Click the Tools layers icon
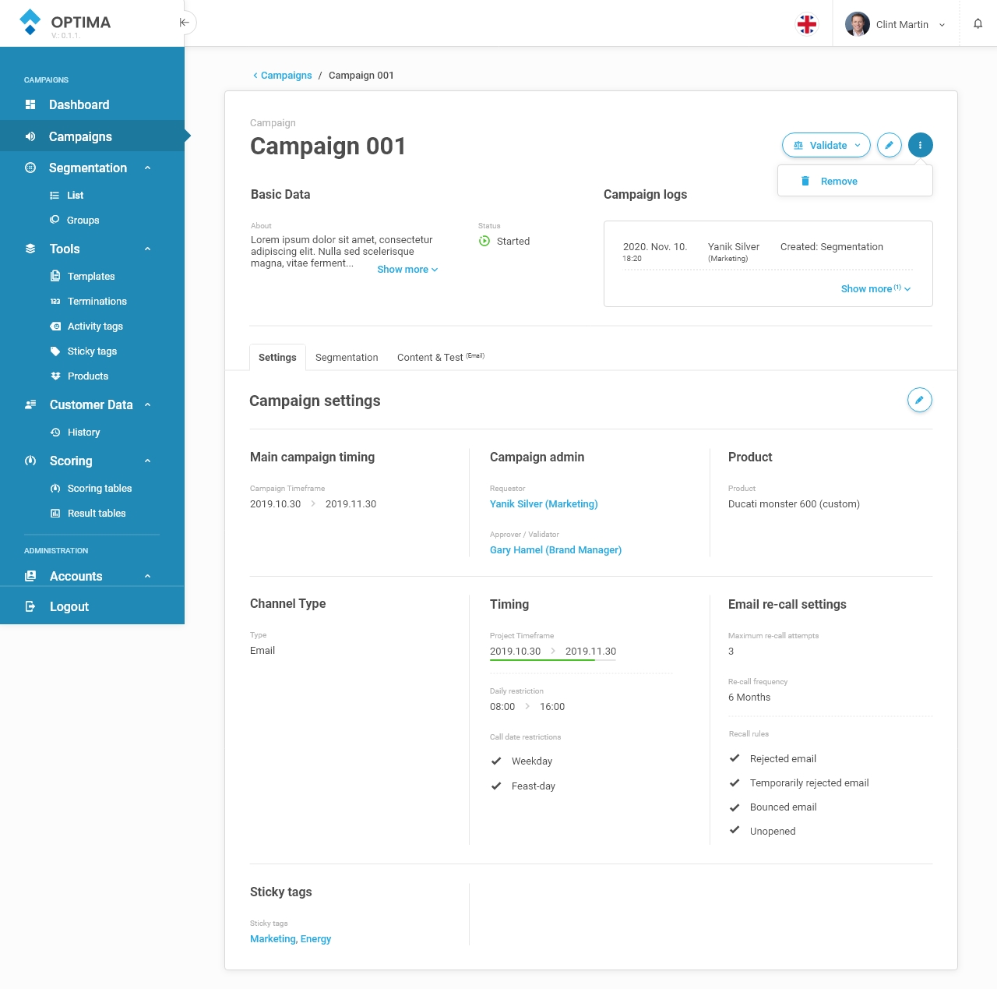The image size is (997, 989). point(30,249)
